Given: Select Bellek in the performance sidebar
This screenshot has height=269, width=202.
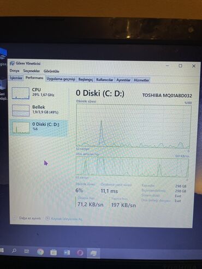Looking at the screenshot, I should click(x=39, y=110).
